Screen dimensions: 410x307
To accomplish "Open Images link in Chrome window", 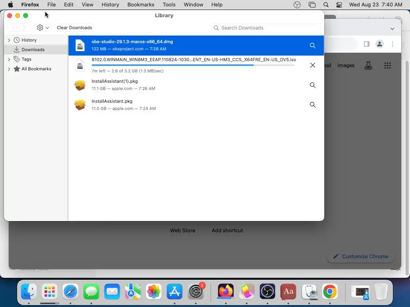I will pos(346,66).
